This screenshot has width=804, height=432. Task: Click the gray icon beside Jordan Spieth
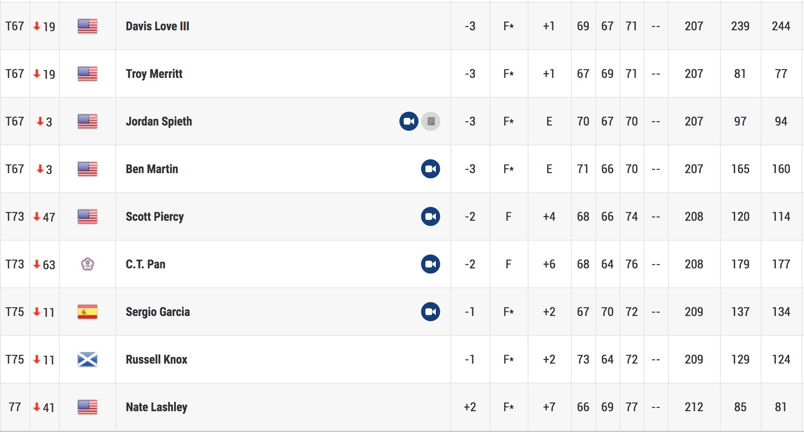431,121
